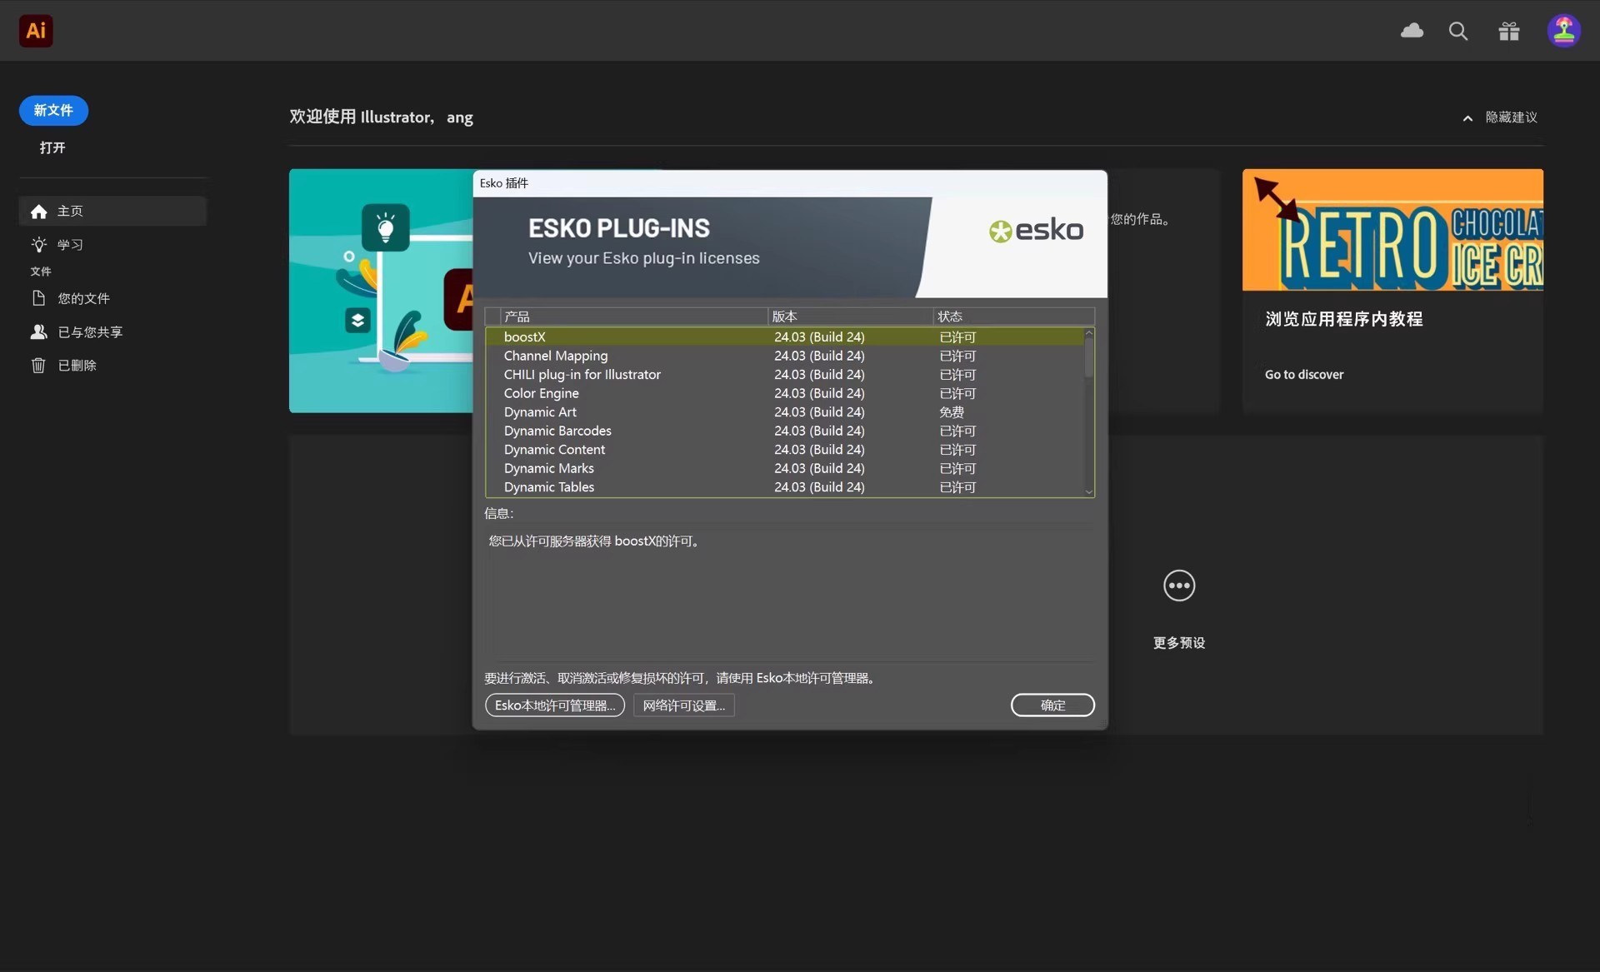Click the Go to discover link
Image resolution: width=1600 pixels, height=972 pixels.
(x=1304, y=375)
